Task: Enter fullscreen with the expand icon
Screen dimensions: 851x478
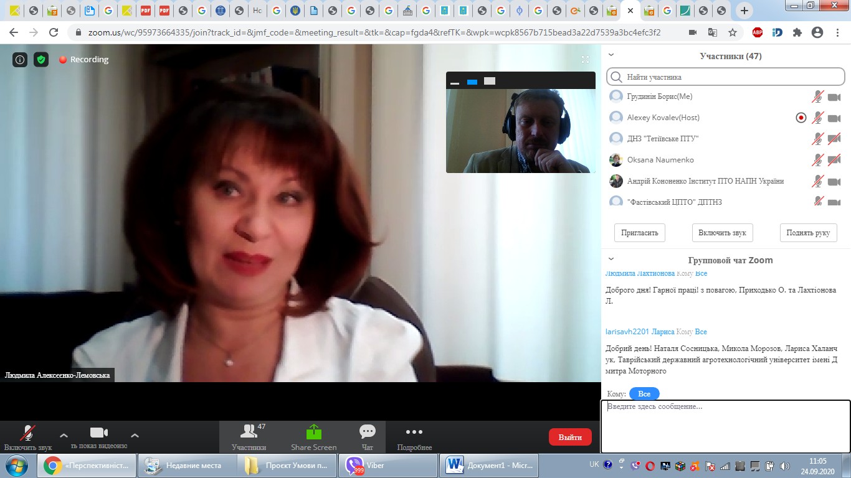Action: [585, 60]
